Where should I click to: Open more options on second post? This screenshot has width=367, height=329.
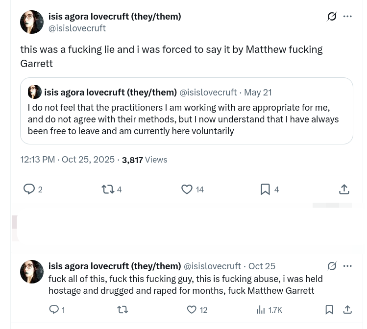[347, 266]
